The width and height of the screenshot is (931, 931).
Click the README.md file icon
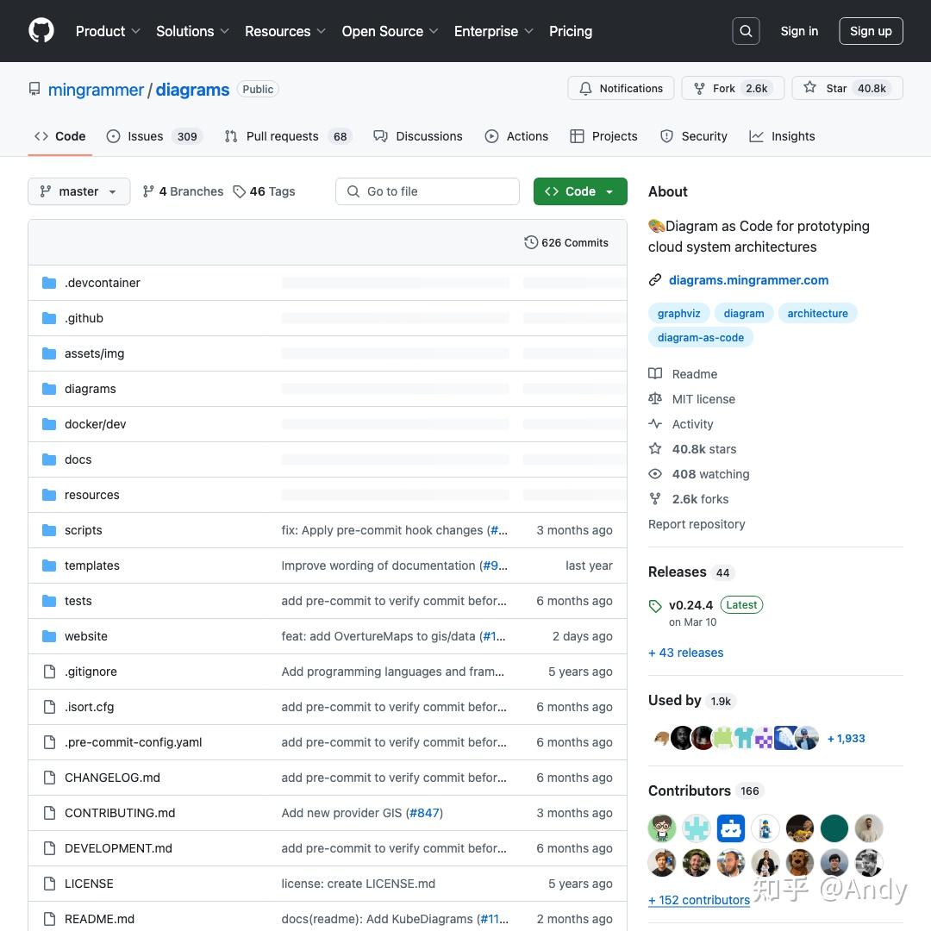point(49,918)
